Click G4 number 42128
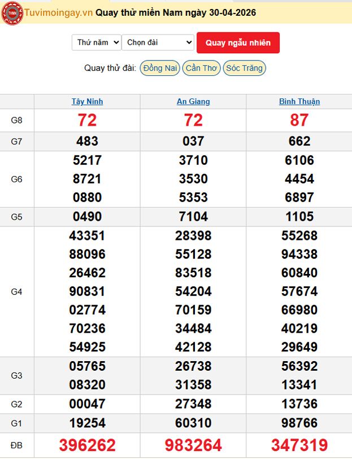Screen dimensions: 352x459 193,347
